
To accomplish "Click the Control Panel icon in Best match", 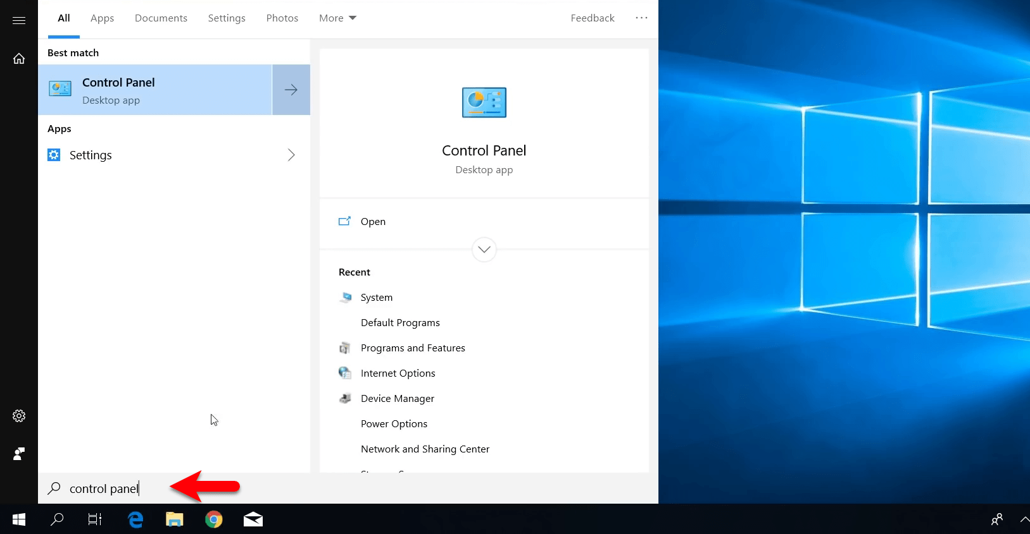I will coord(60,89).
